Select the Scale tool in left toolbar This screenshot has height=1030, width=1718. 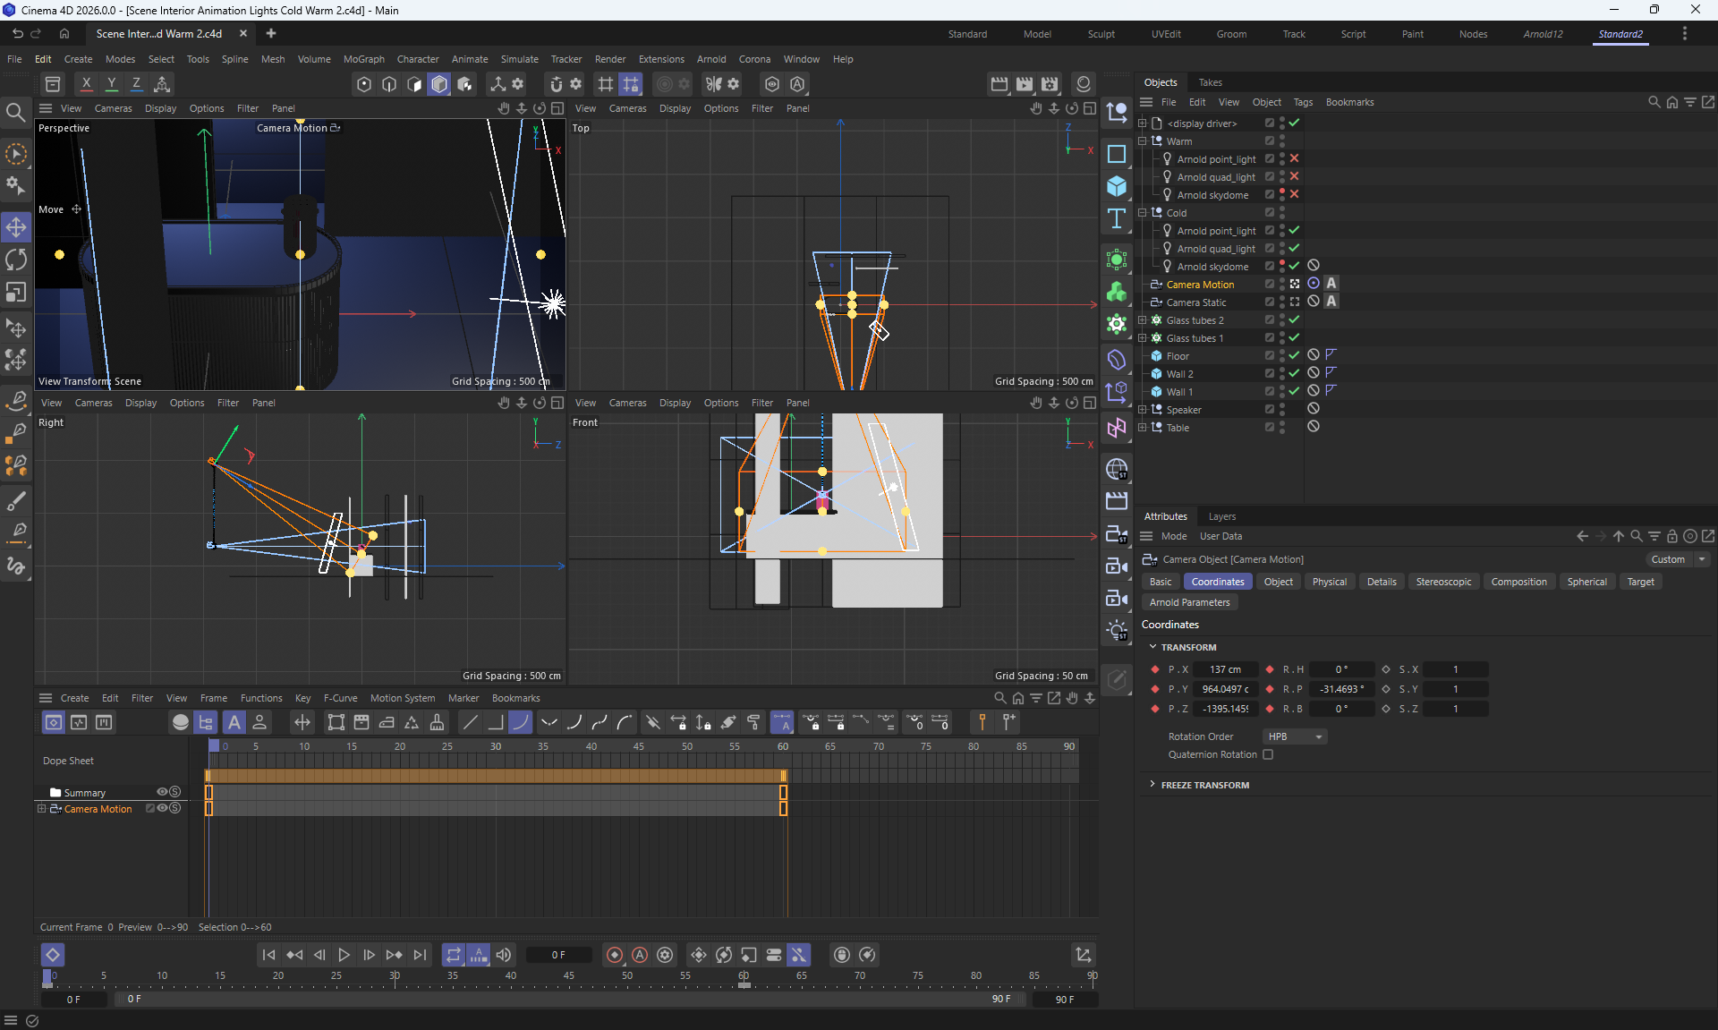[16, 293]
